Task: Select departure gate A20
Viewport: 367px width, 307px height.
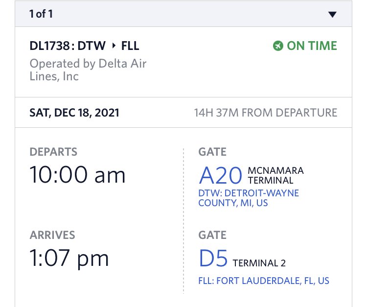Action: tap(220, 175)
